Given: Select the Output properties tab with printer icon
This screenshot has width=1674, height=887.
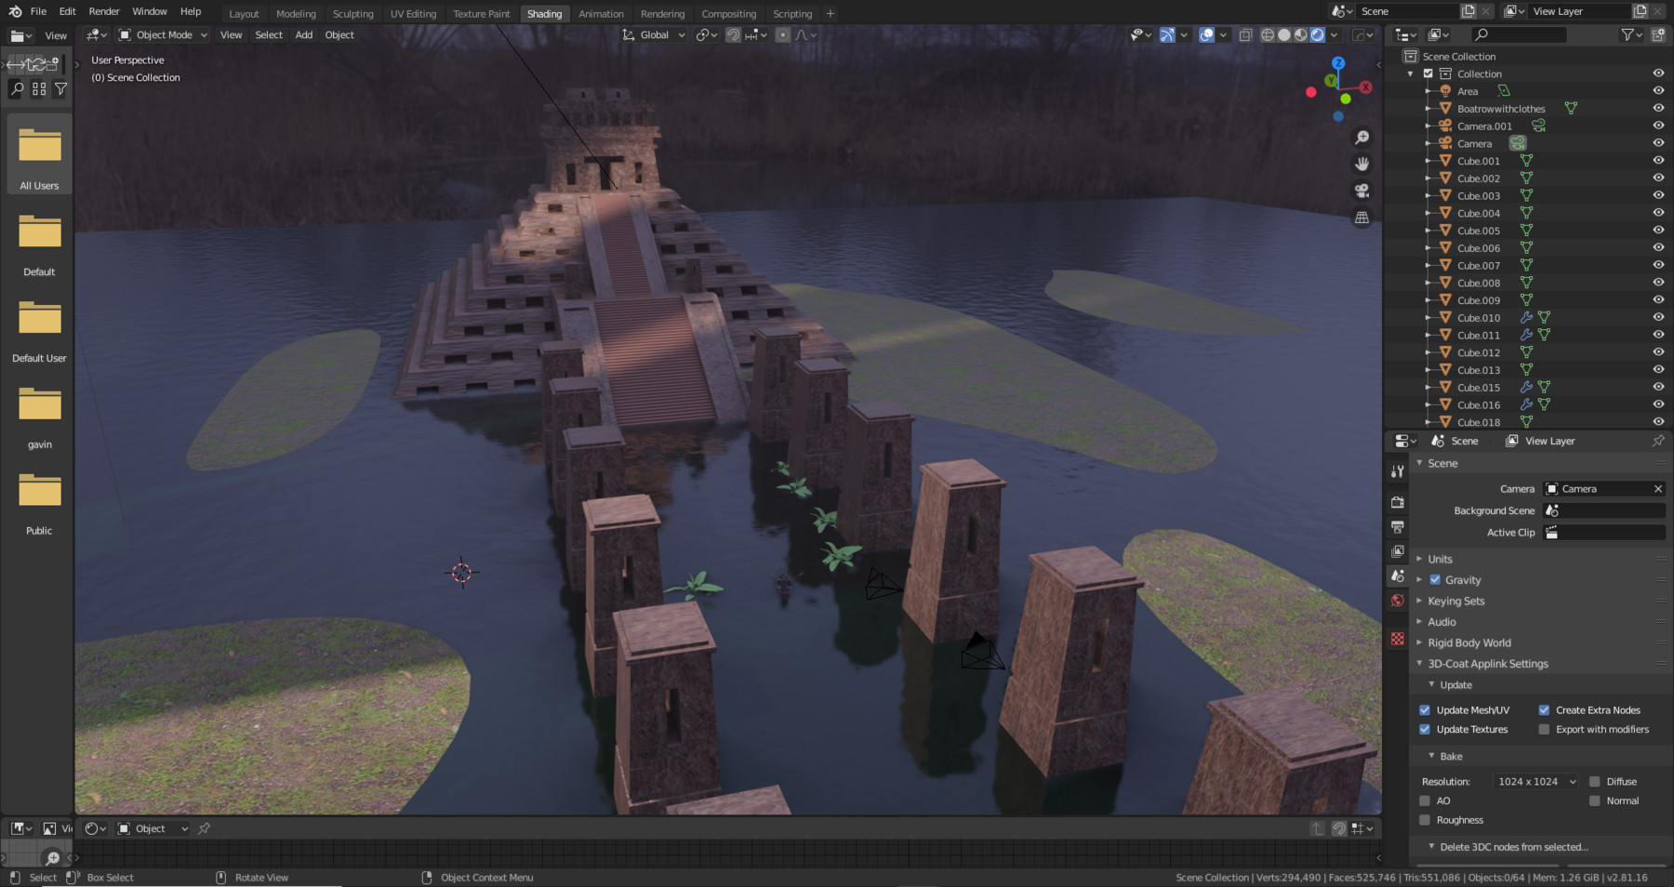Looking at the screenshot, I should coord(1398,525).
